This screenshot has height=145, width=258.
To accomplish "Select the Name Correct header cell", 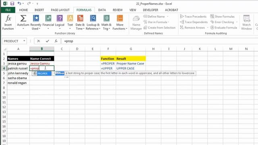I will point(42,59).
